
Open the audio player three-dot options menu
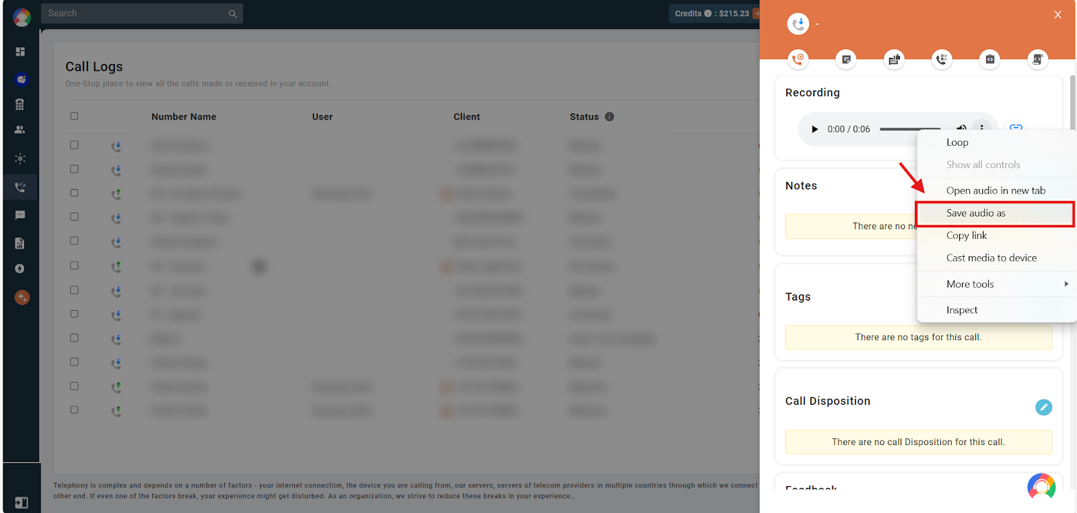(x=982, y=128)
